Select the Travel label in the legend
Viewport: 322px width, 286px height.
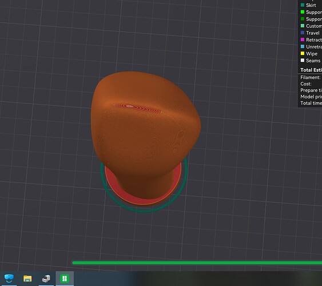[313, 33]
